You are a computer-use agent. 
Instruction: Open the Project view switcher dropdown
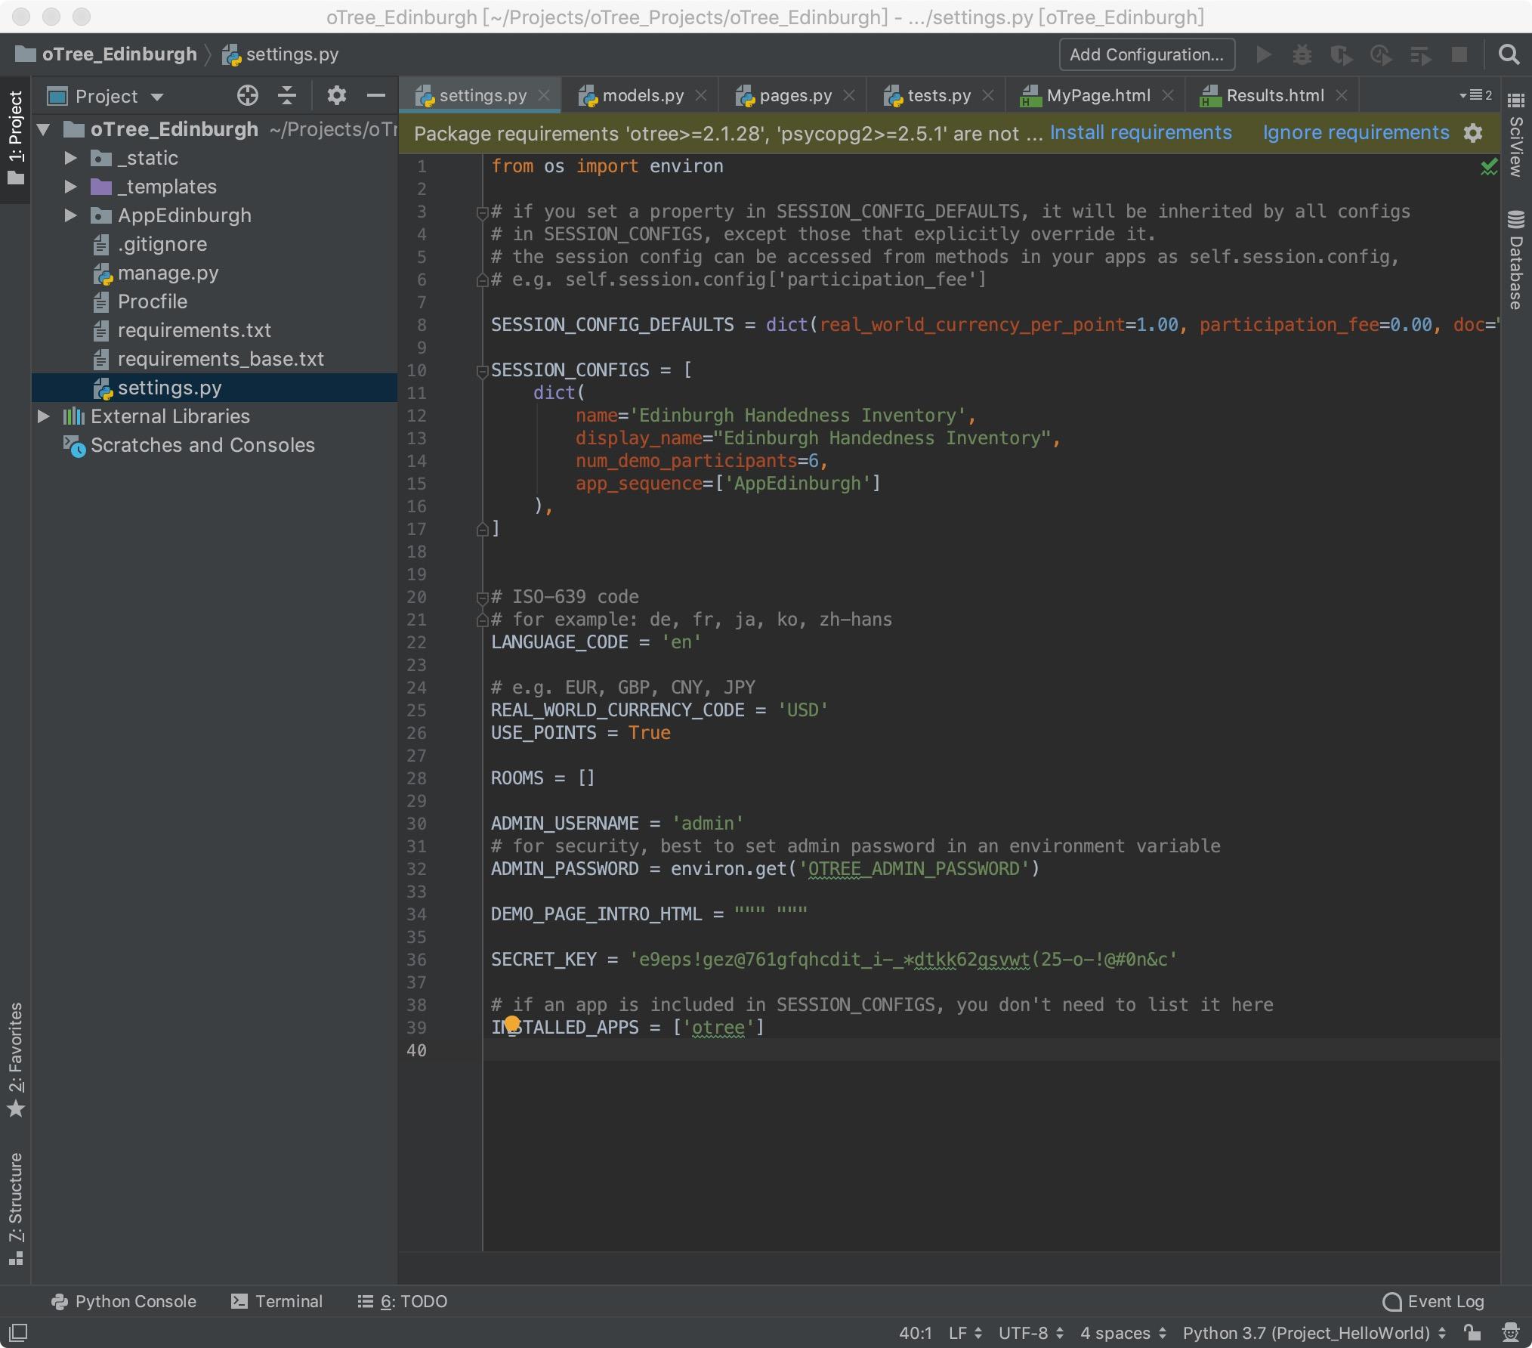pos(157,95)
